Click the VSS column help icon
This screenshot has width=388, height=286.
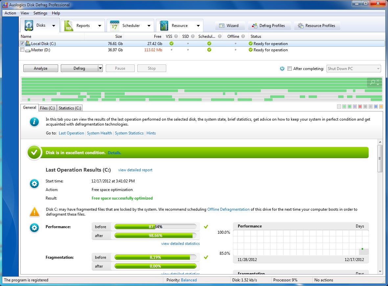click(176, 36)
